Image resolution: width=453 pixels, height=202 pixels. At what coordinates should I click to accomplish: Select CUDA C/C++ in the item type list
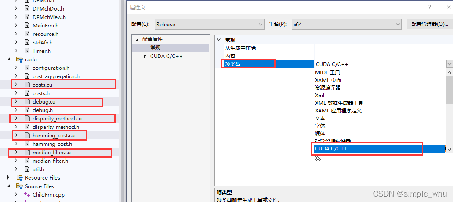tap(367, 149)
